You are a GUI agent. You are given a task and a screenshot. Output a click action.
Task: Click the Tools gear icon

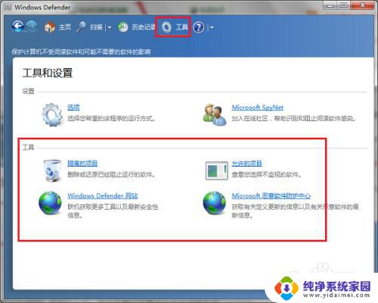166,27
